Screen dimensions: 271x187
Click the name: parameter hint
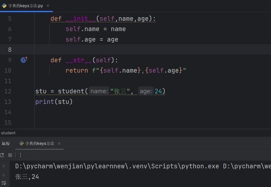[99, 91]
